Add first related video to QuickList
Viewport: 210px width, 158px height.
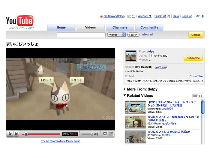pyautogui.click(x=127, y=112)
